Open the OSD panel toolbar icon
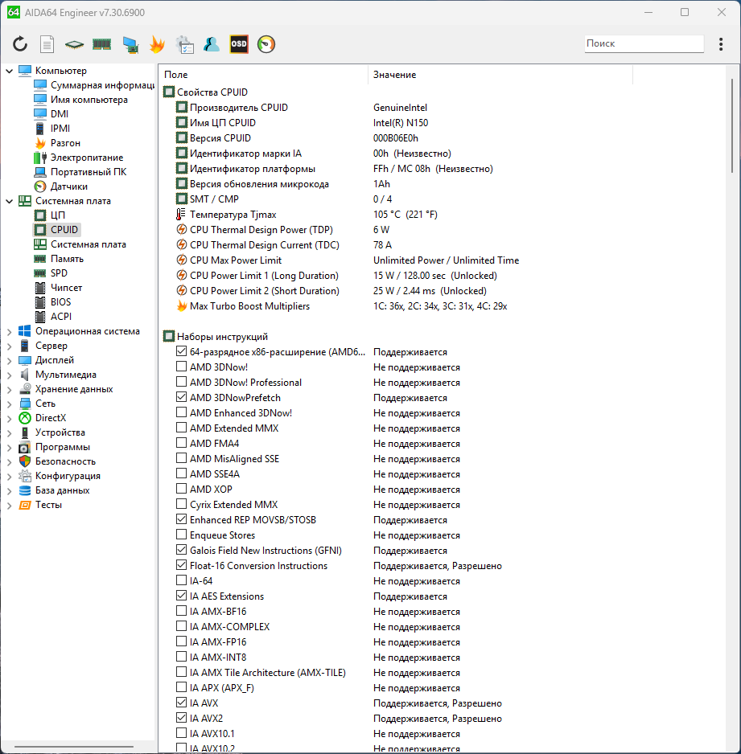 click(x=239, y=44)
